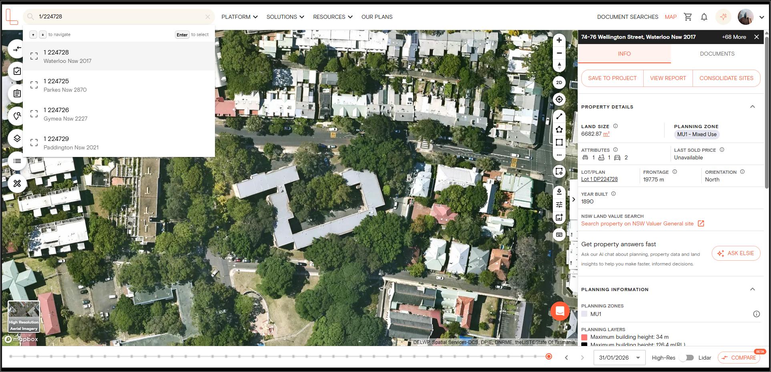Open the Lot 1 DP224728 link
This screenshot has height=372, width=771.
point(599,179)
